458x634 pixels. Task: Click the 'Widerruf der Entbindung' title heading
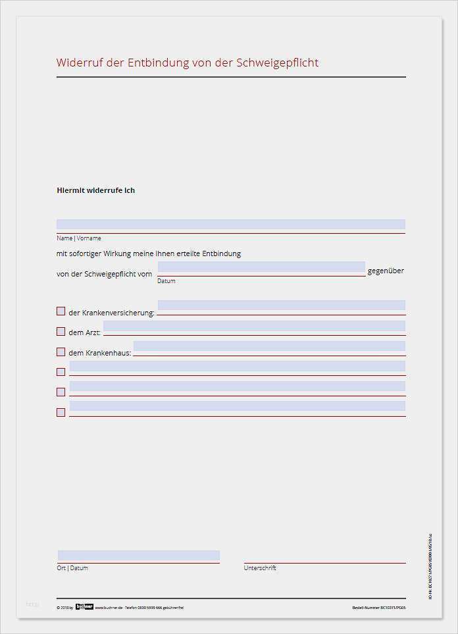[x=188, y=63]
